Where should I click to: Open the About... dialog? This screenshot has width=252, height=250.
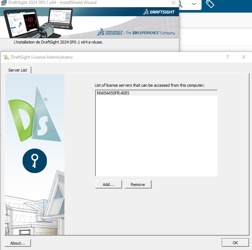click(18, 243)
